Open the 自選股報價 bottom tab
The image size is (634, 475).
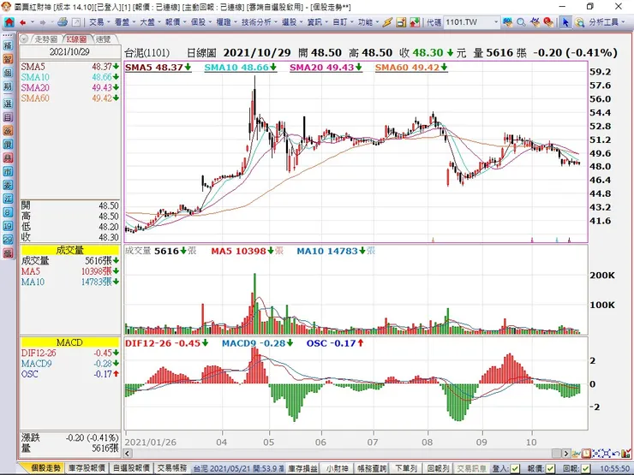click(131, 468)
